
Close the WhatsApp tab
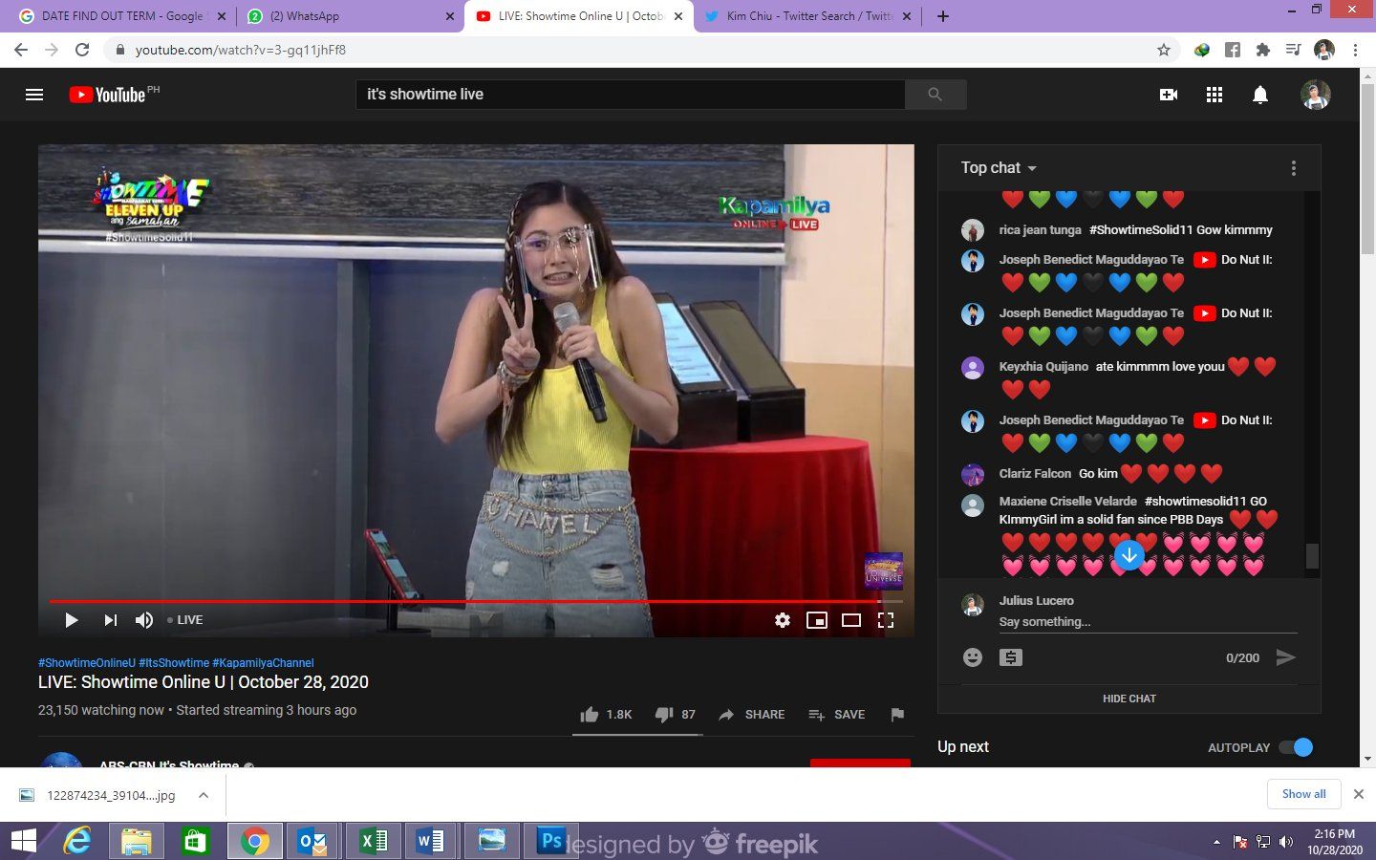pyautogui.click(x=450, y=16)
